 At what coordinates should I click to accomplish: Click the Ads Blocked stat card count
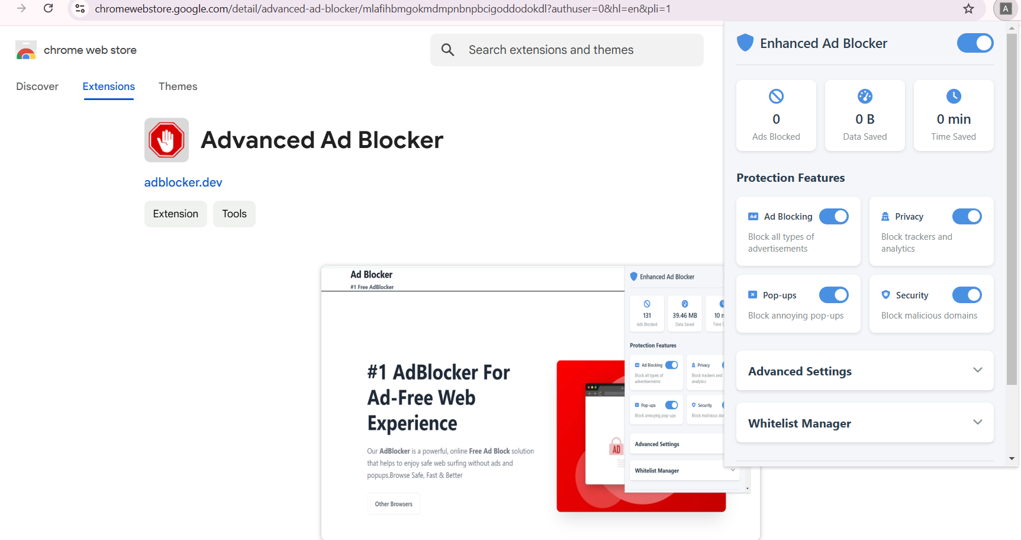(x=776, y=119)
